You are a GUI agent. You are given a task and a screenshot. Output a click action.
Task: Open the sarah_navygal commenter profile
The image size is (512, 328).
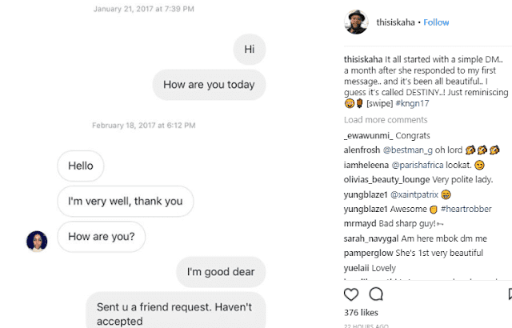tap(370, 238)
